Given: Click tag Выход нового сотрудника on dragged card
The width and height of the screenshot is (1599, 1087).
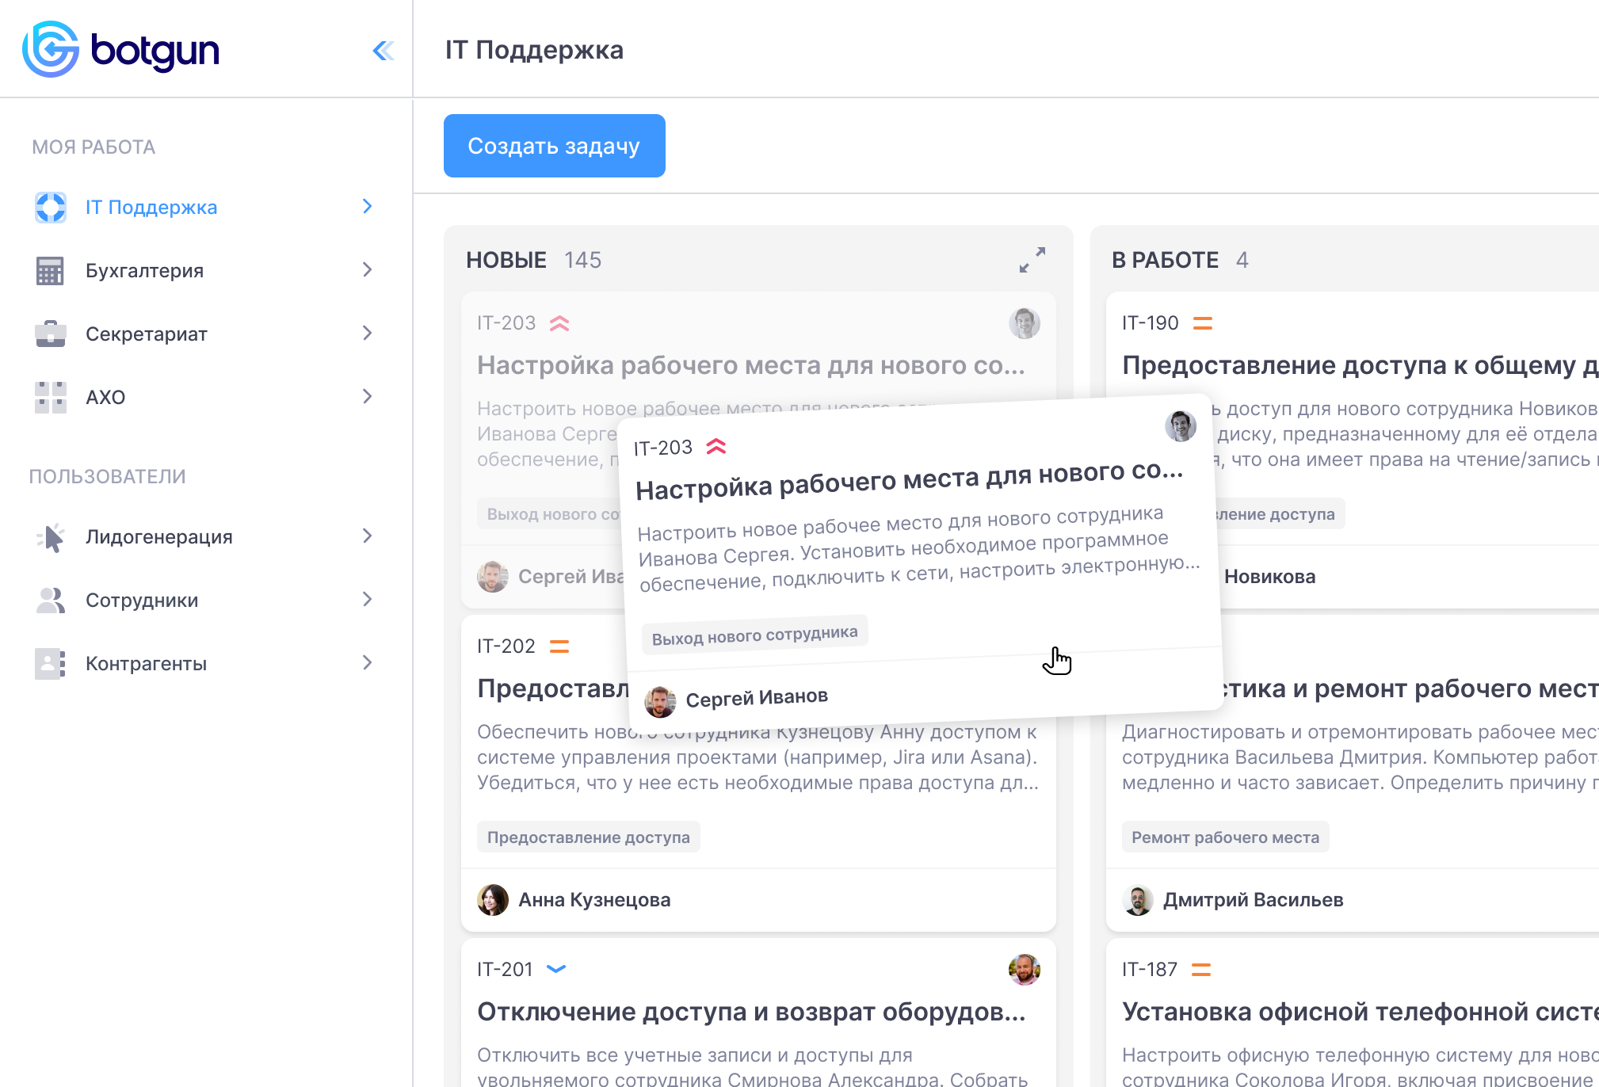Looking at the screenshot, I should tap(754, 635).
